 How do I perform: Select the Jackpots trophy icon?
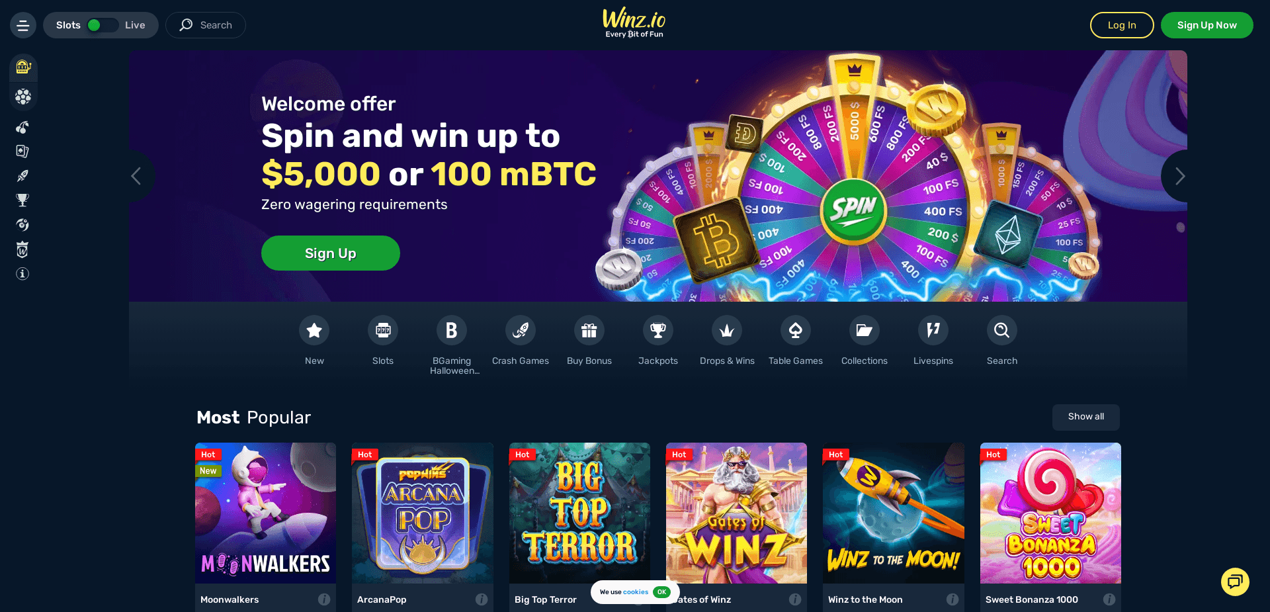pos(658,330)
